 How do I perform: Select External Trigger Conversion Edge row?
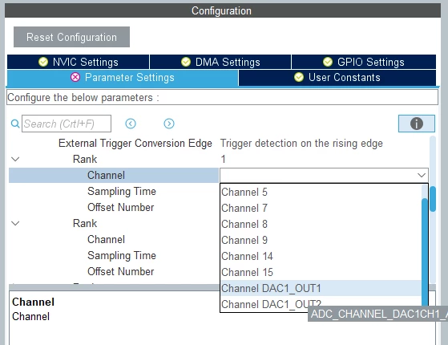[135, 143]
